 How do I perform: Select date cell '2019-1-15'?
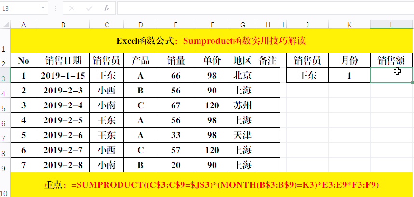[63, 76]
